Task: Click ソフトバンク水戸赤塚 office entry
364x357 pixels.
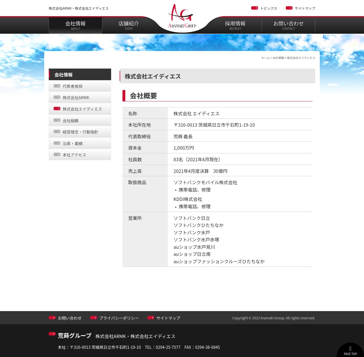Action: tap(196, 239)
